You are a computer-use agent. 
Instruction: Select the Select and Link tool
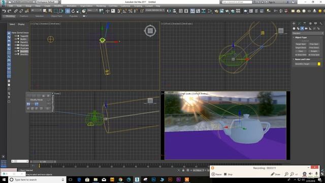tap(16, 11)
